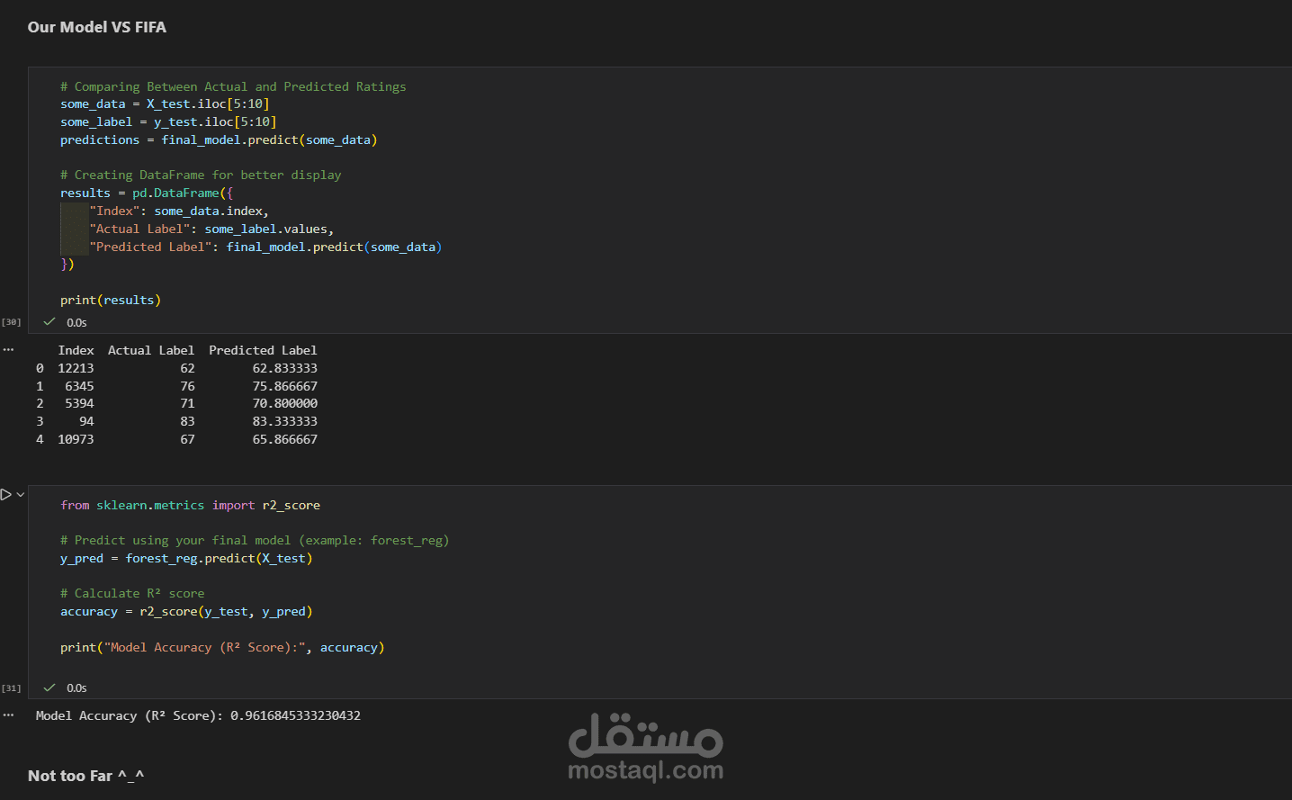1292x800 pixels.
Task: Click index value 5394 in output
Action: [79, 403]
